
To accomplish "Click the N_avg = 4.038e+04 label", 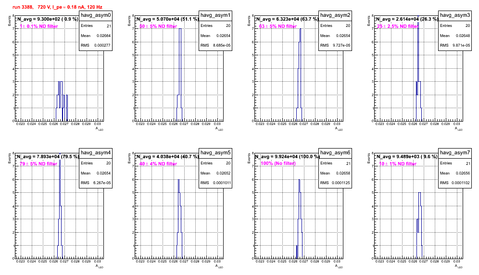I will pyautogui.click(x=167, y=156).
